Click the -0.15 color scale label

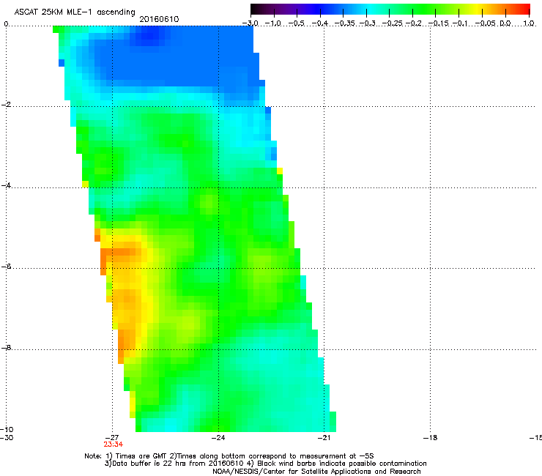[439, 23]
